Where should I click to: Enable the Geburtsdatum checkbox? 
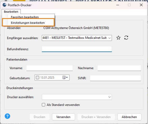tap(37, 77)
